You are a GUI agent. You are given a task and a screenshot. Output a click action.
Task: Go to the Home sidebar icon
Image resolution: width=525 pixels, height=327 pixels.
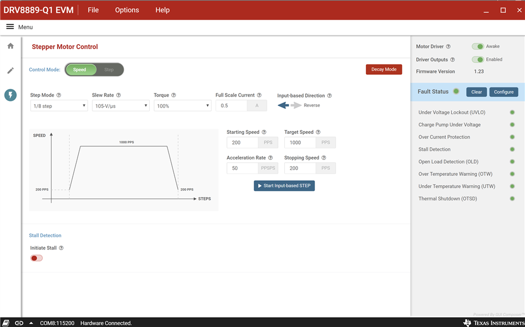point(11,46)
